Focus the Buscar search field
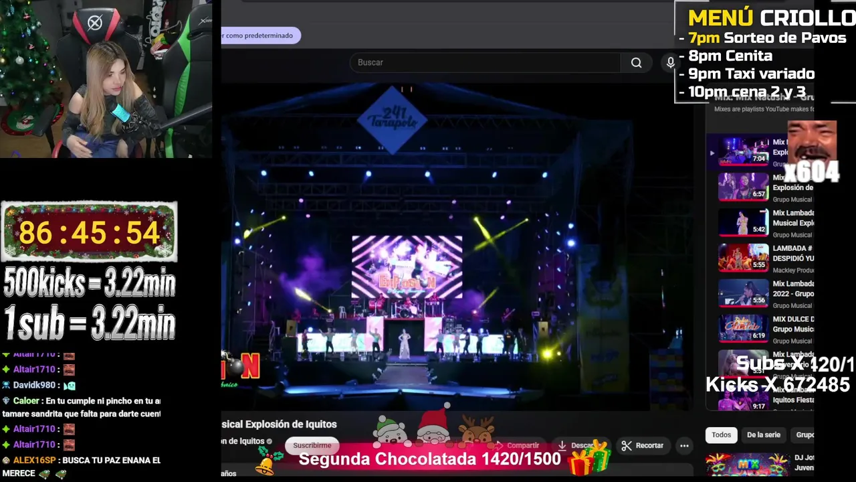This screenshot has width=856, height=482. (485, 62)
